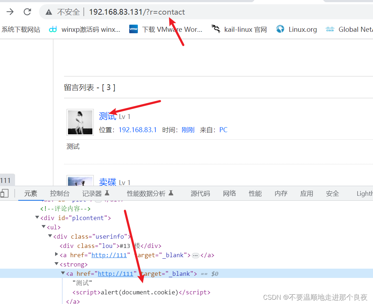Open the 应用 DevTools tab
Screen dimensions: 373x304
307,193
